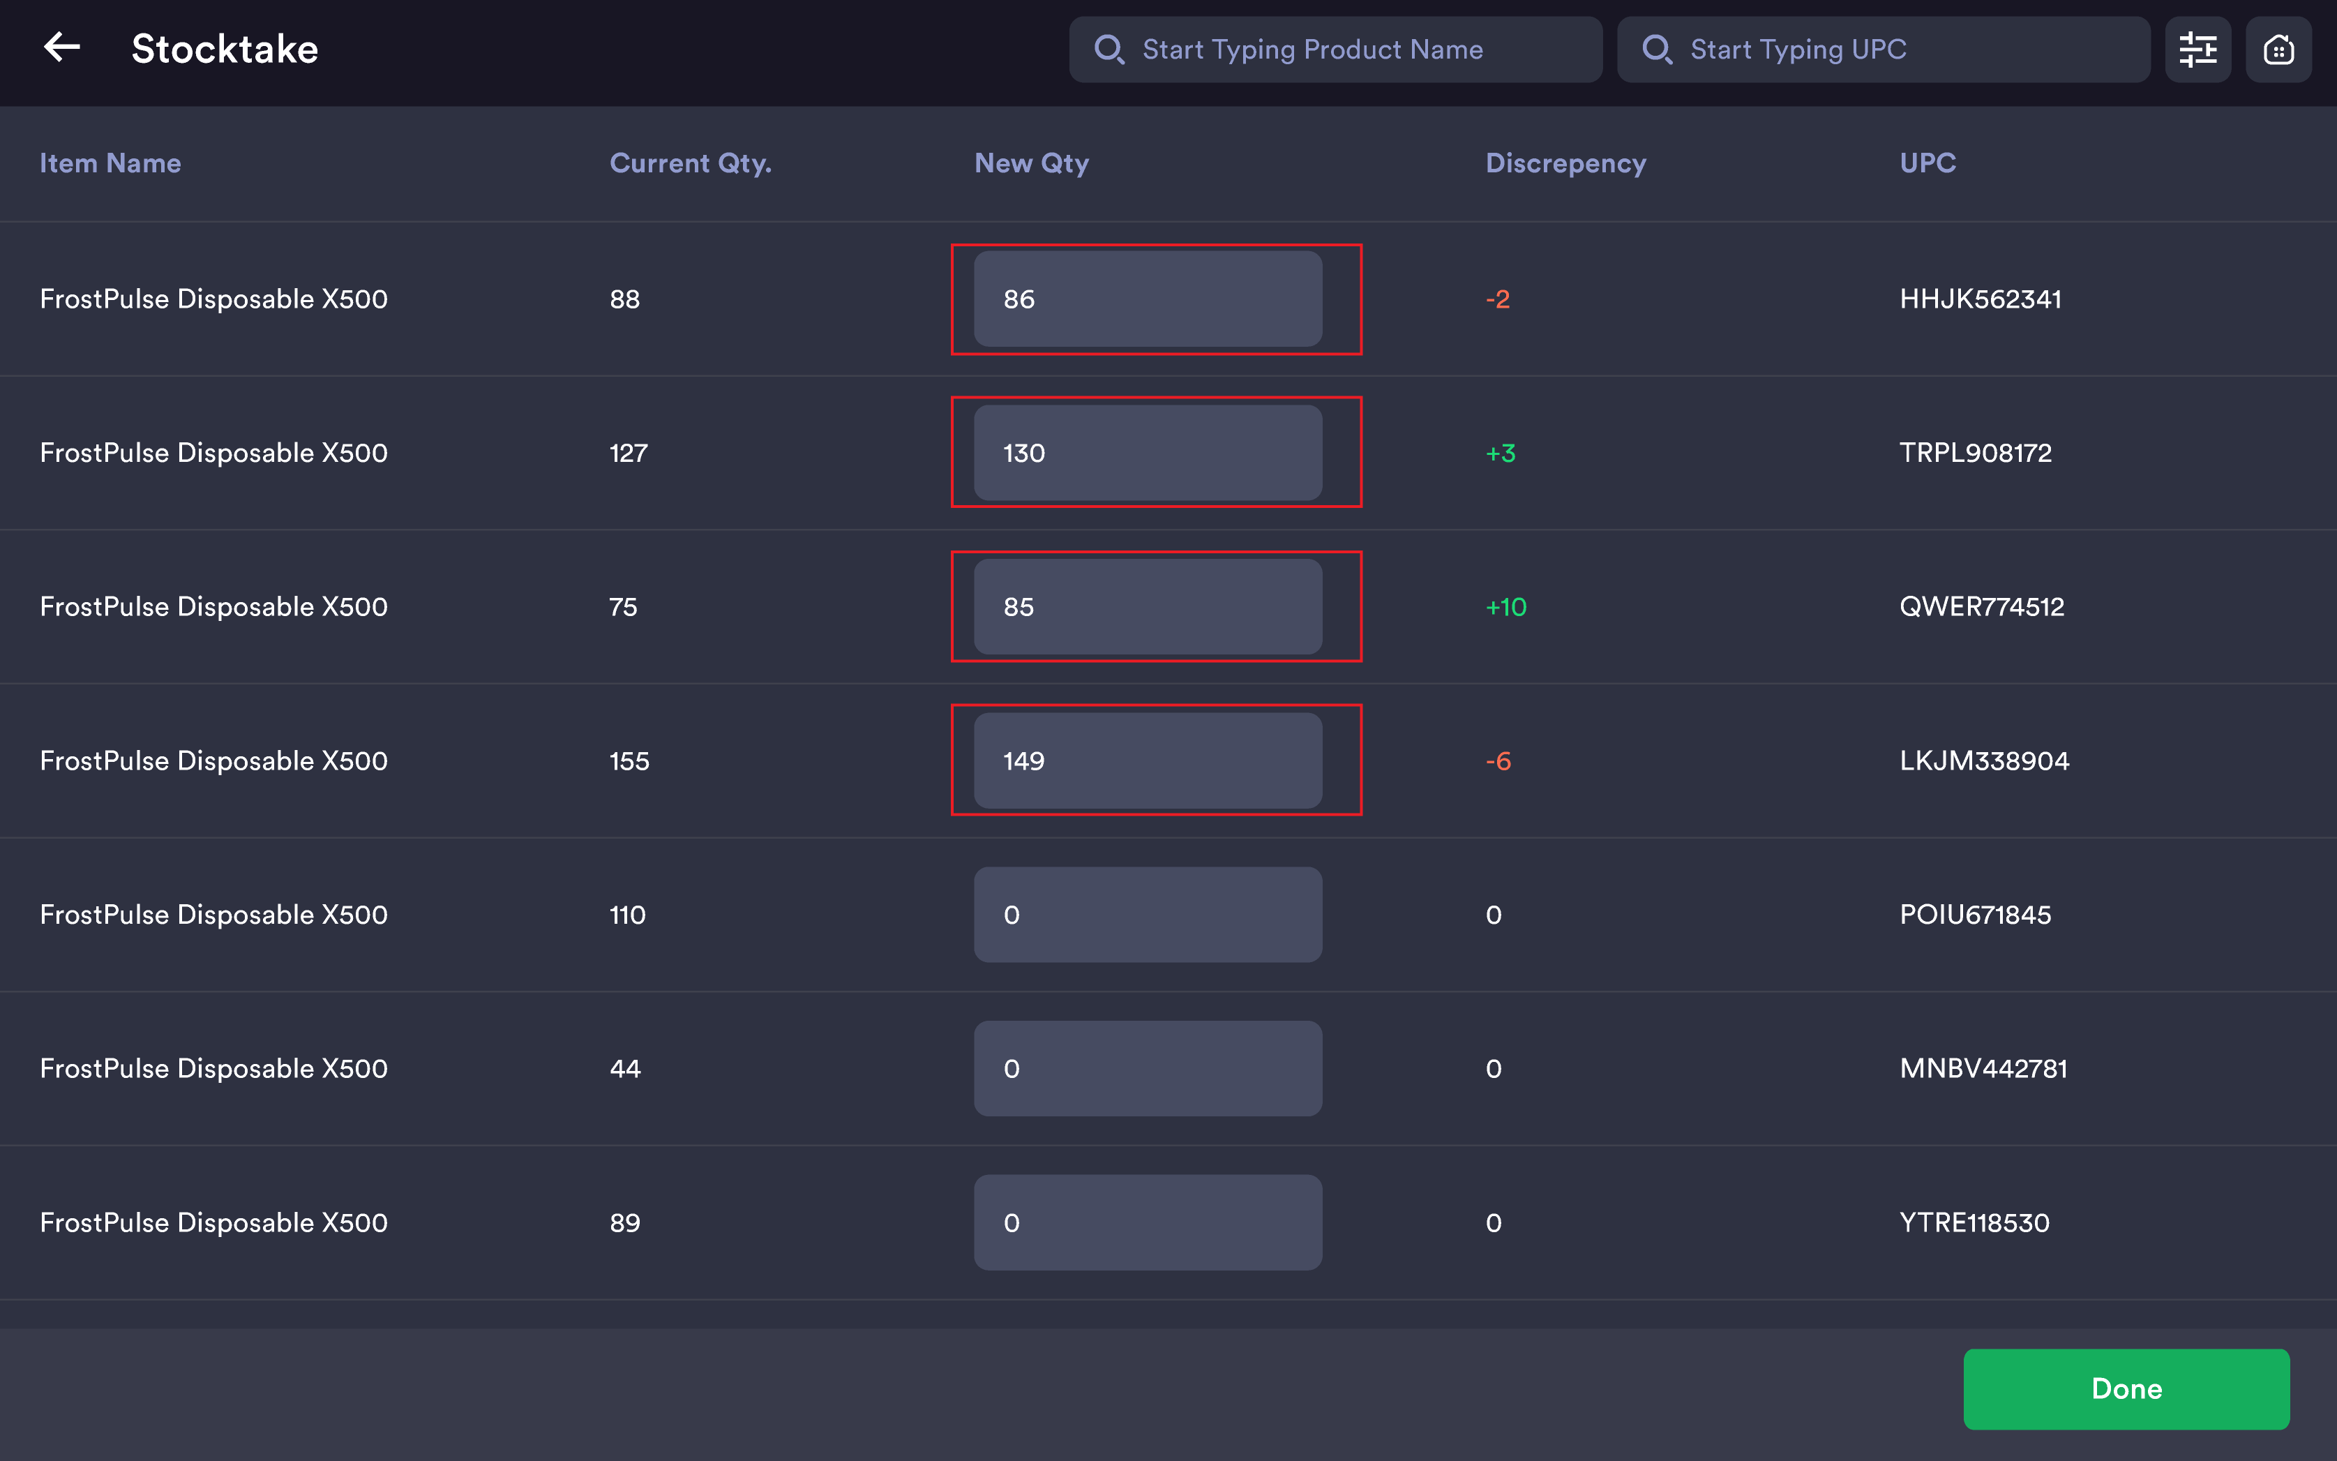
Task: Click the product name search magnifier icon
Action: pyautogui.click(x=1109, y=50)
